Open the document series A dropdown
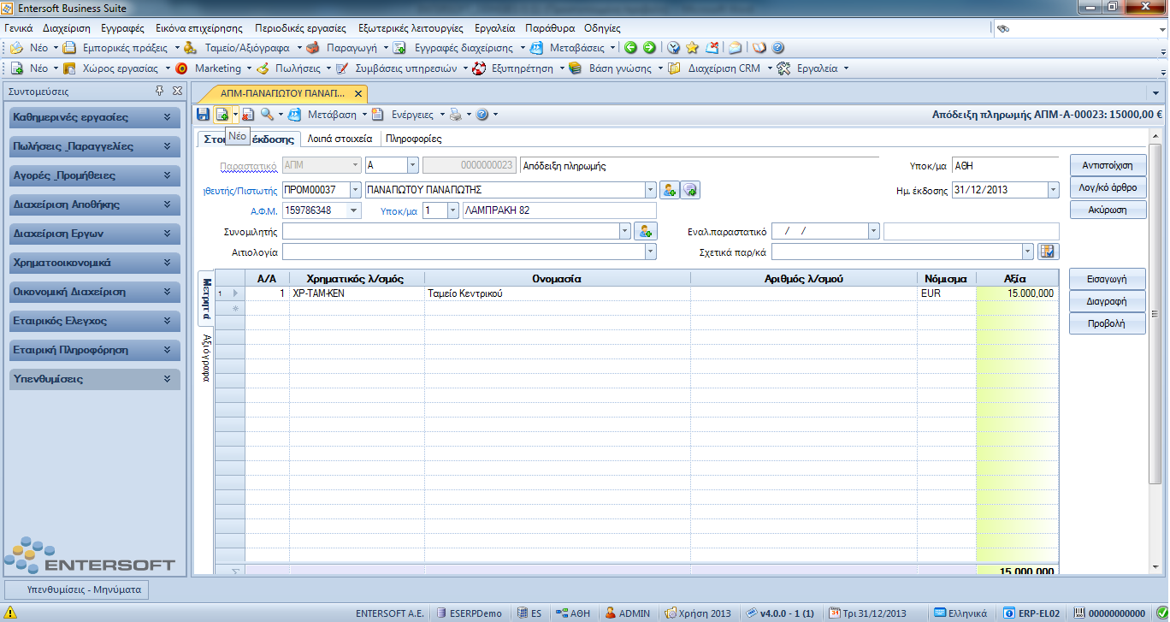This screenshot has height=622, width=1170. click(x=412, y=166)
